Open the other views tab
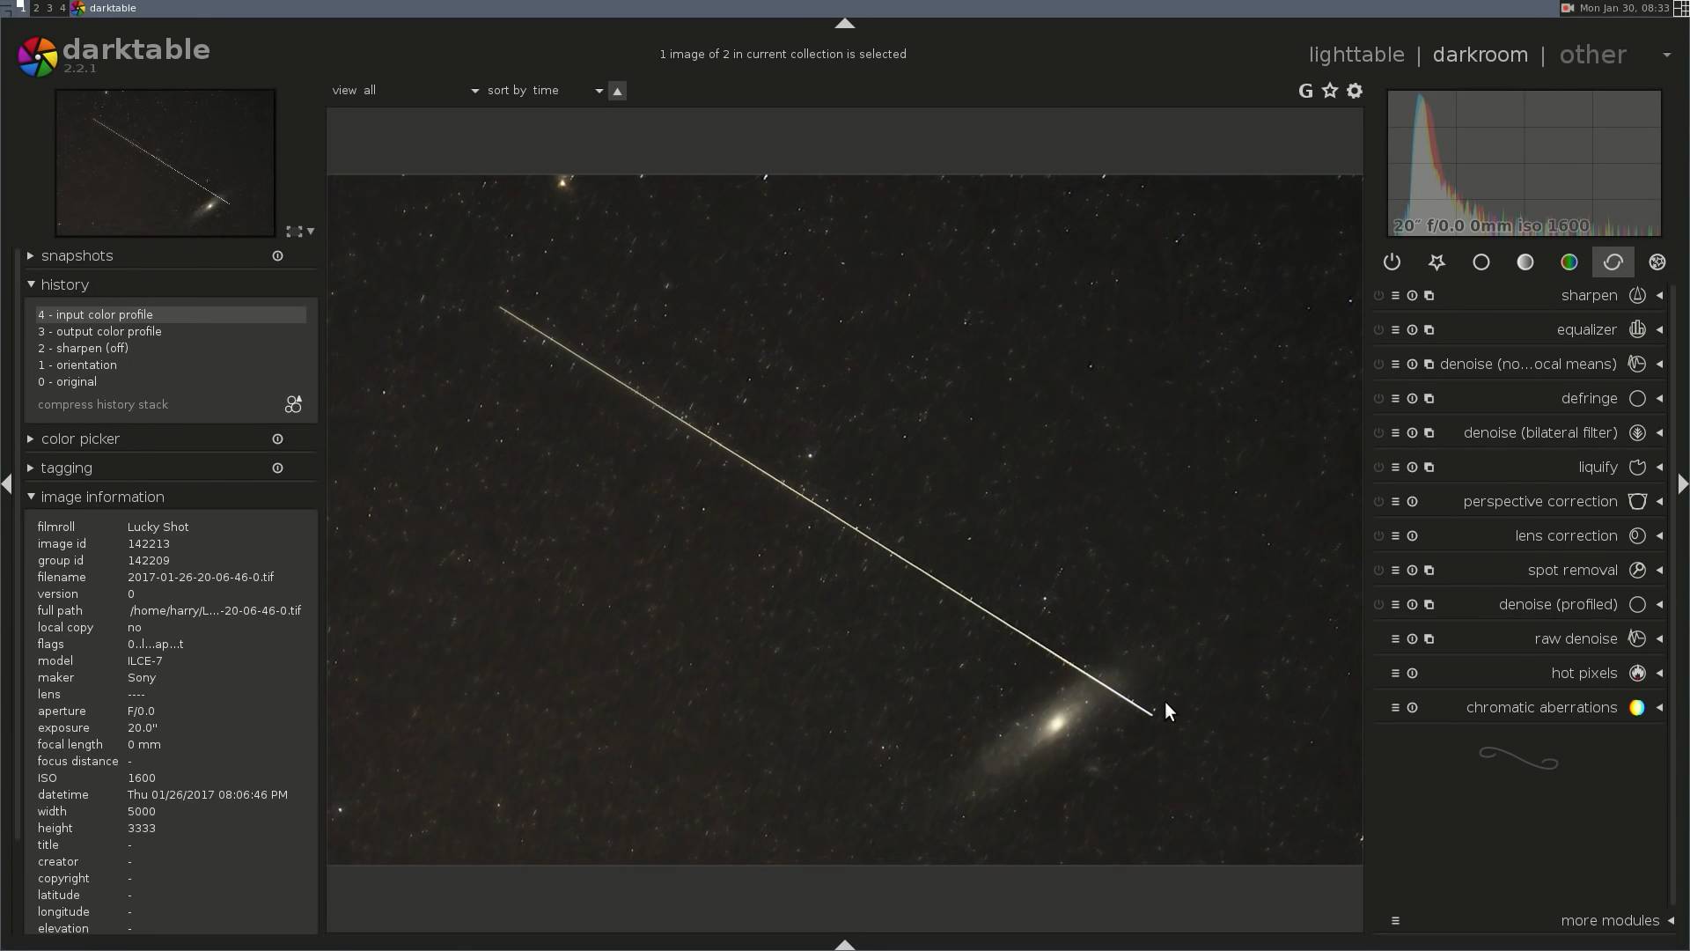Image resolution: width=1690 pixels, height=951 pixels. [x=1592, y=55]
